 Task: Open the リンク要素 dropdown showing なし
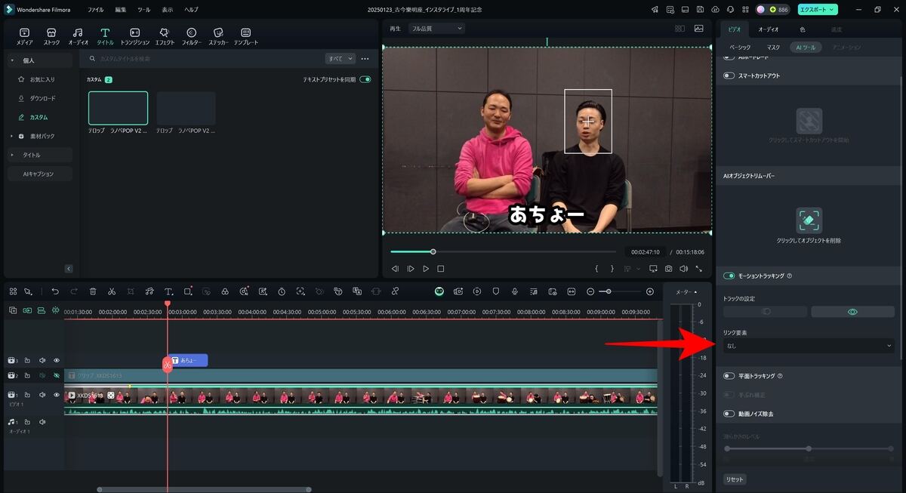pos(809,346)
